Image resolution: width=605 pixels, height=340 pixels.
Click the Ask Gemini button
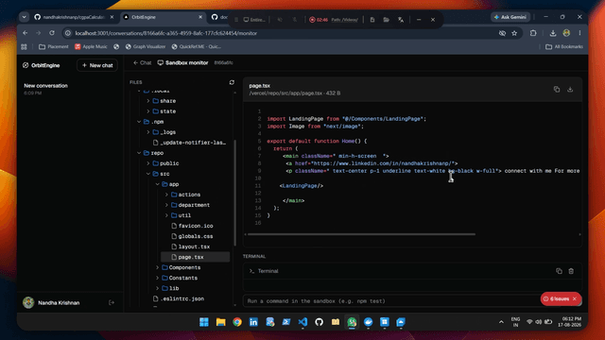(510, 17)
